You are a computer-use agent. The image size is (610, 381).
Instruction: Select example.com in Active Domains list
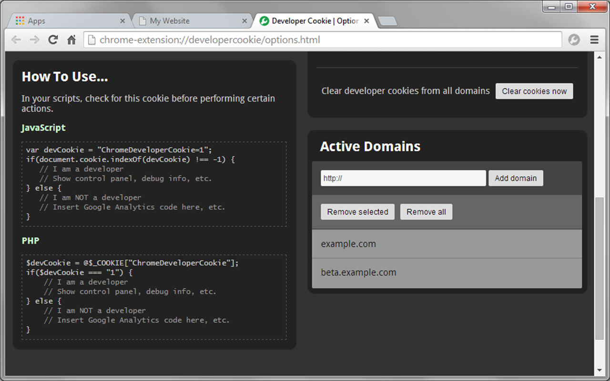click(x=447, y=244)
